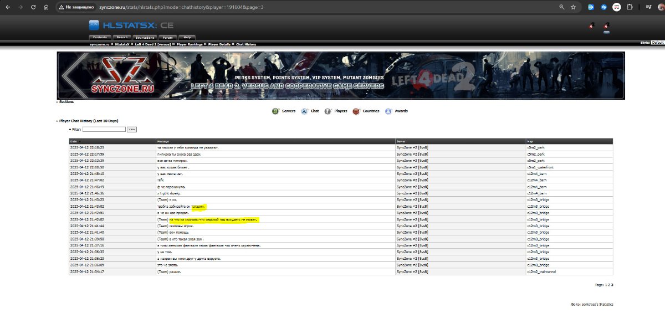
Task: Click the blue translate extension icon
Action: 591,7
